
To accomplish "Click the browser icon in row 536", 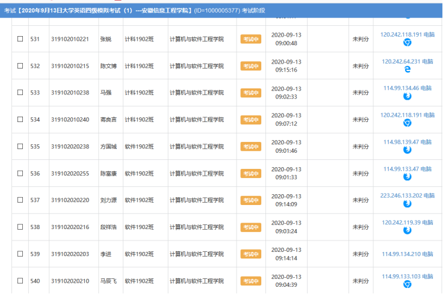I will 407,177.
